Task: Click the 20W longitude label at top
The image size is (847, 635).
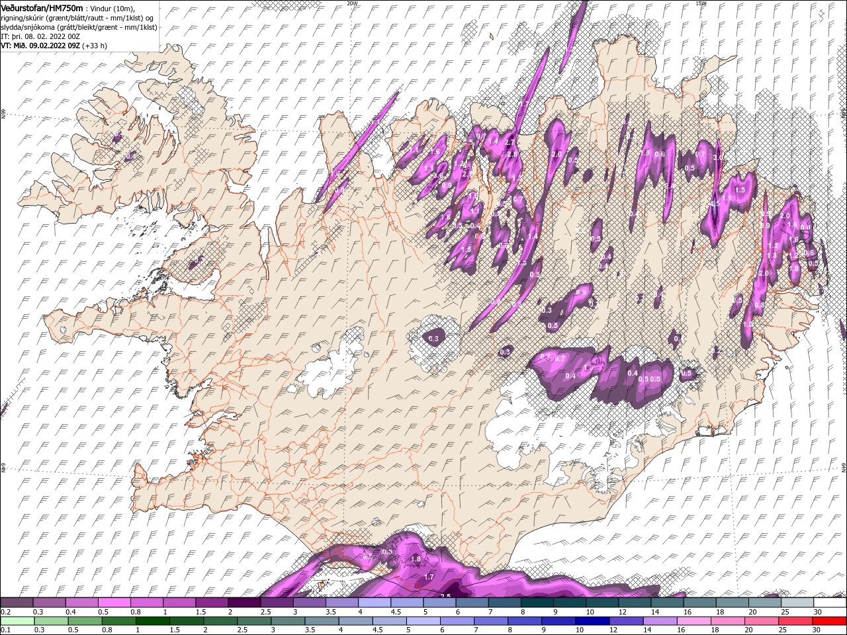Action: (352, 3)
